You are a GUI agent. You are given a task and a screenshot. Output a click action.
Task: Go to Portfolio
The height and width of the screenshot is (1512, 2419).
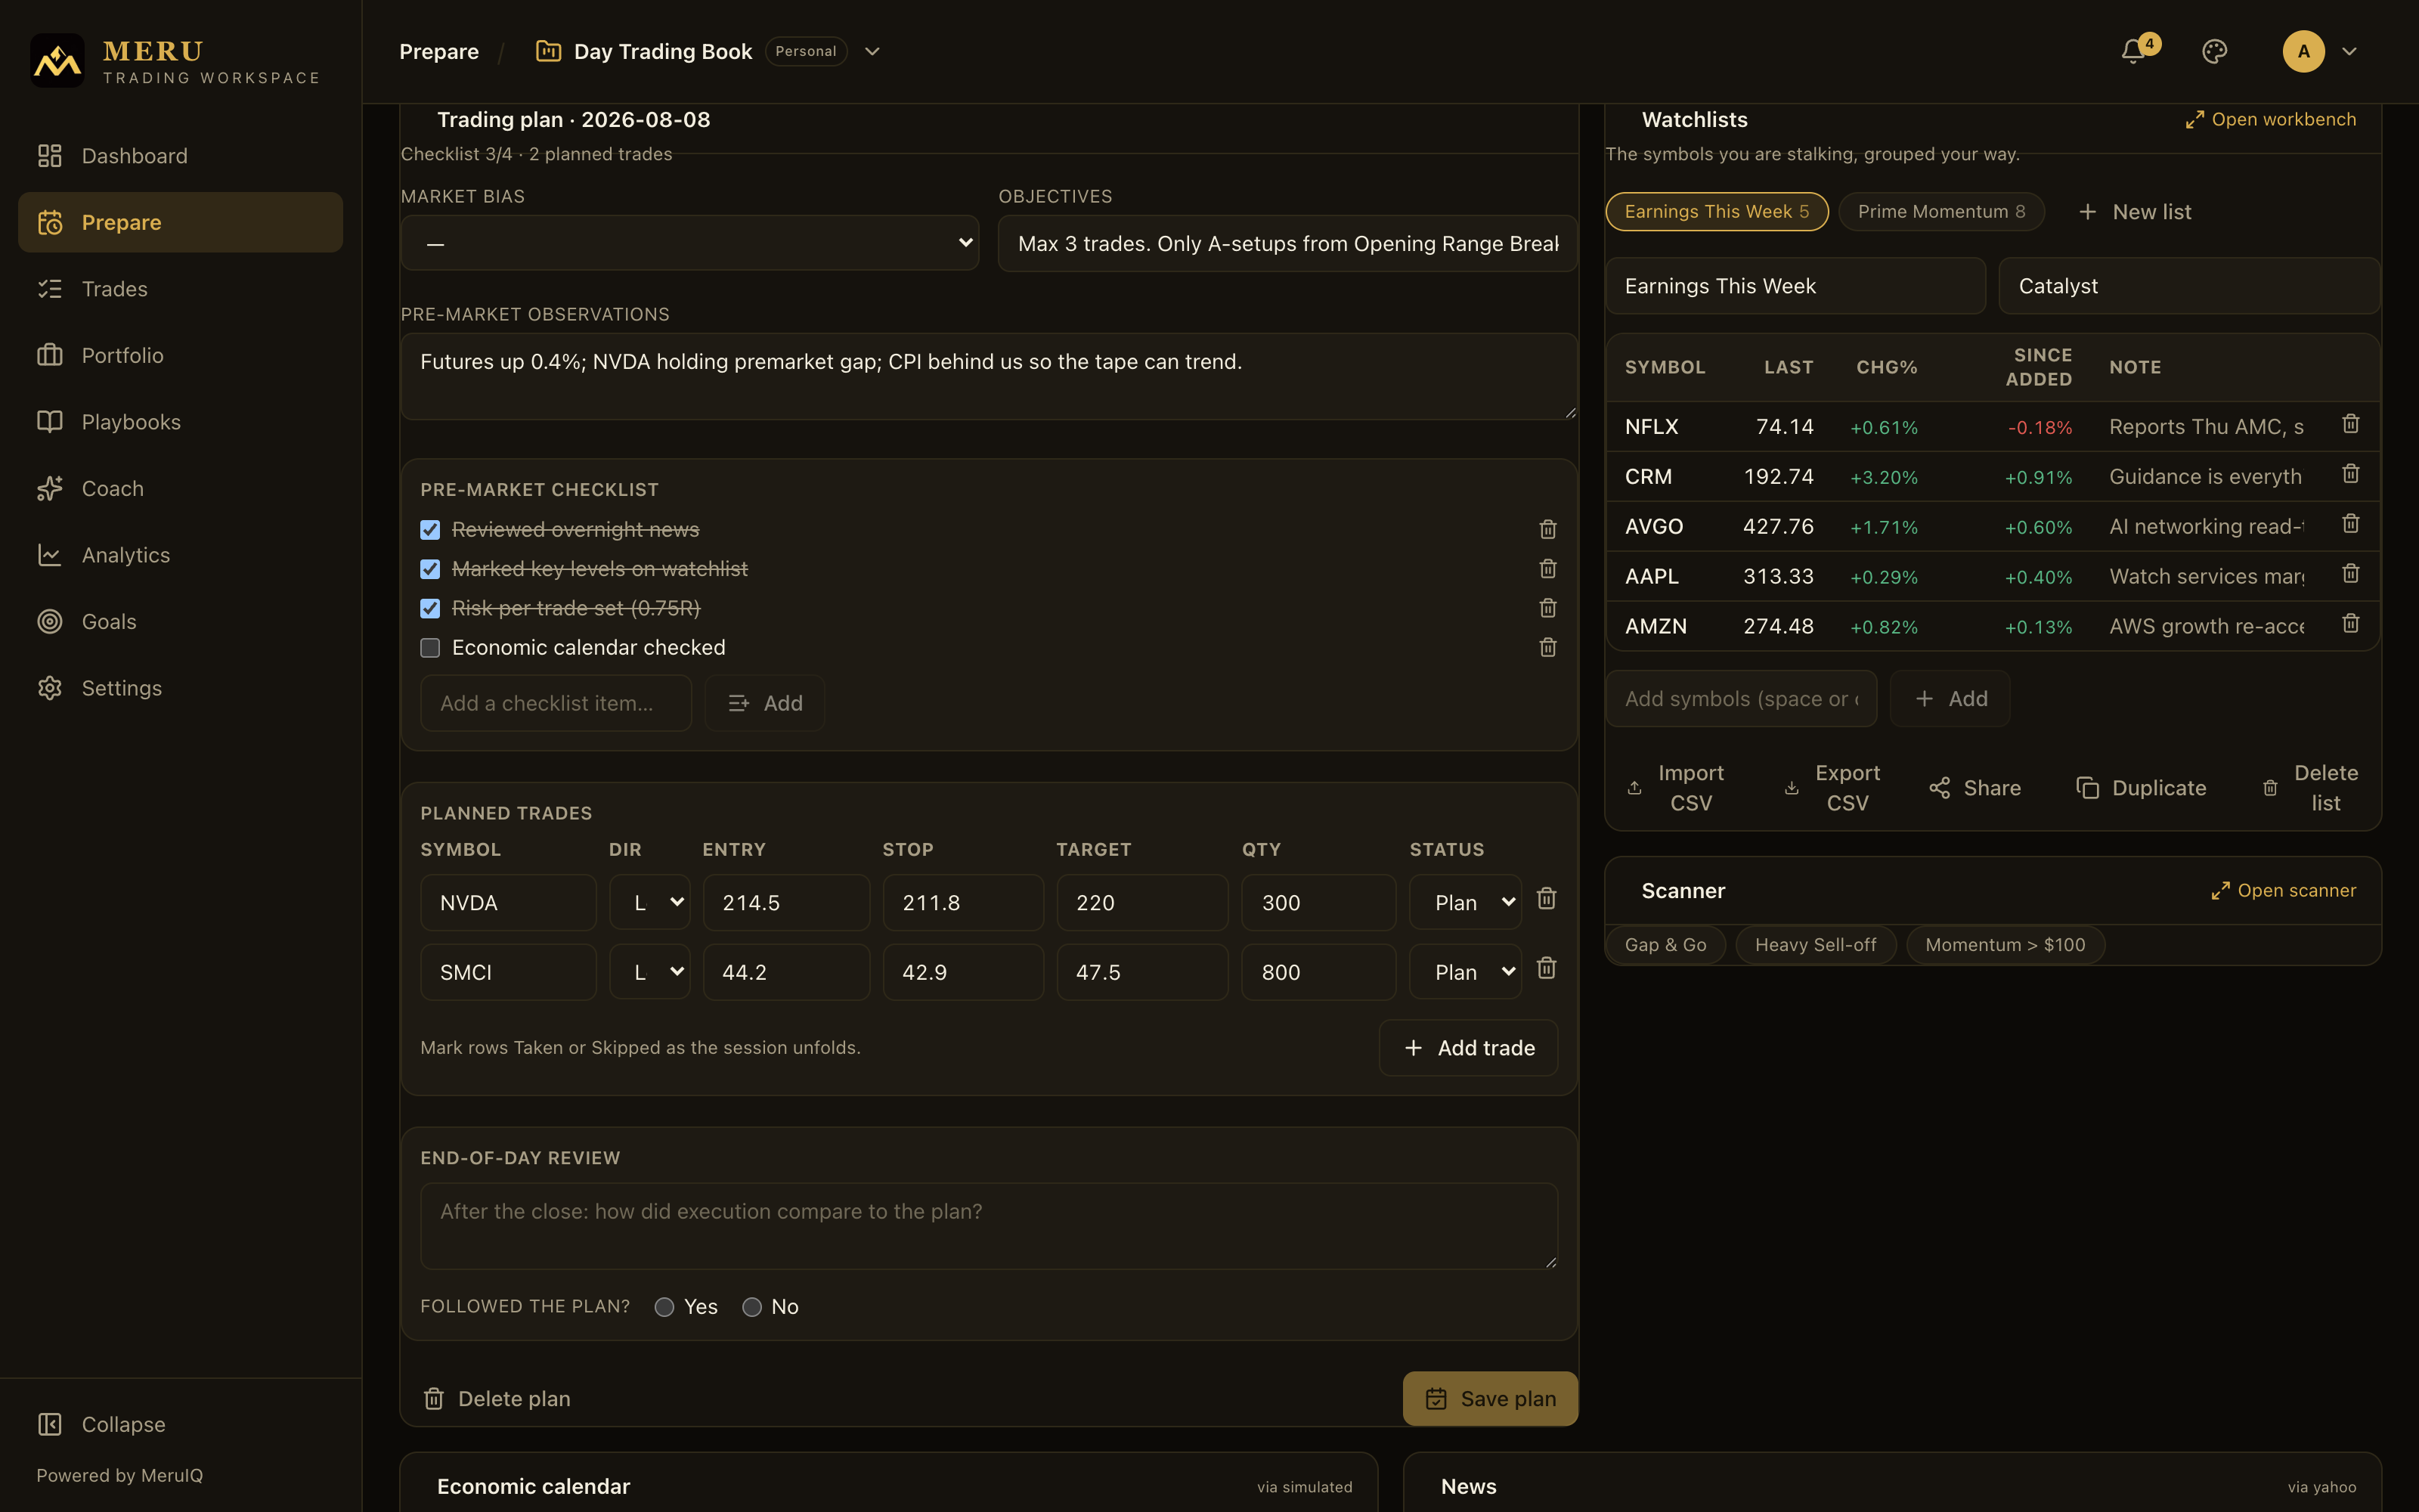click(x=180, y=355)
